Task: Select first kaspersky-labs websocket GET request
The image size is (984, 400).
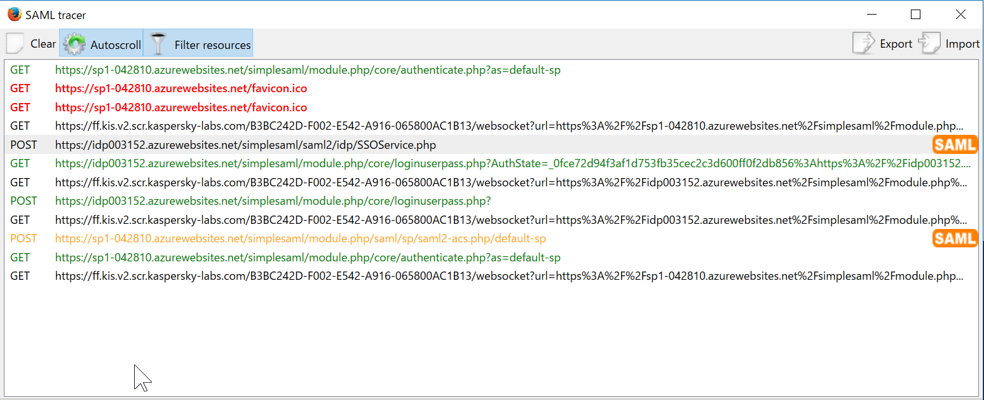Action: point(491,126)
